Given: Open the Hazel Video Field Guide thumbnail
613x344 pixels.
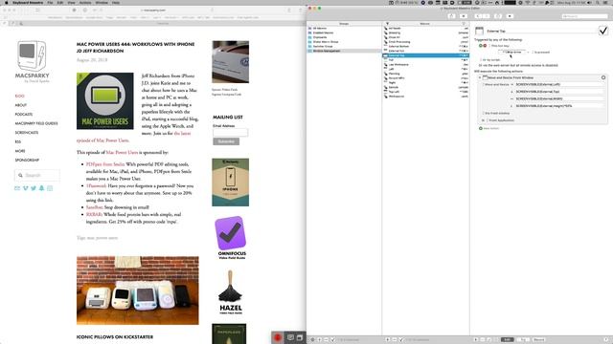Looking at the screenshot, I should tap(231, 292).
